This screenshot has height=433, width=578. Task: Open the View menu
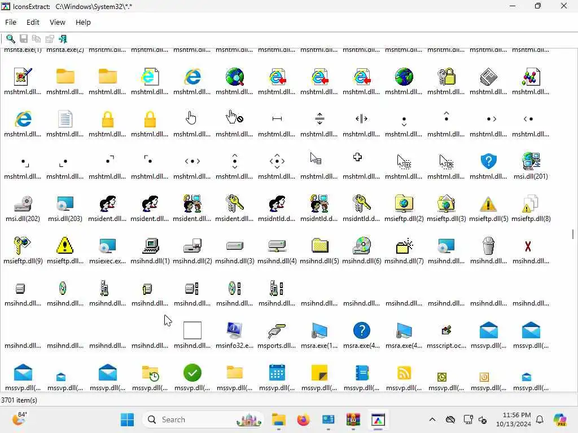tap(58, 23)
